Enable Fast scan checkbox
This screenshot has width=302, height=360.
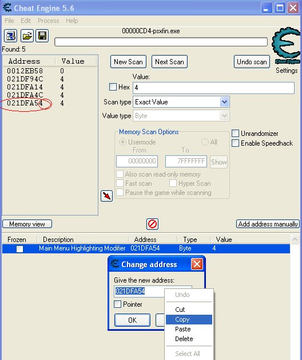(x=120, y=183)
